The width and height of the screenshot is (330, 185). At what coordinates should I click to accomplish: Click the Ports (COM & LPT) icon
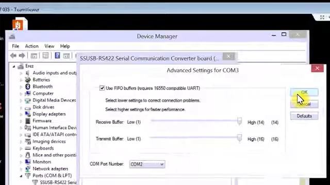(27, 176)
